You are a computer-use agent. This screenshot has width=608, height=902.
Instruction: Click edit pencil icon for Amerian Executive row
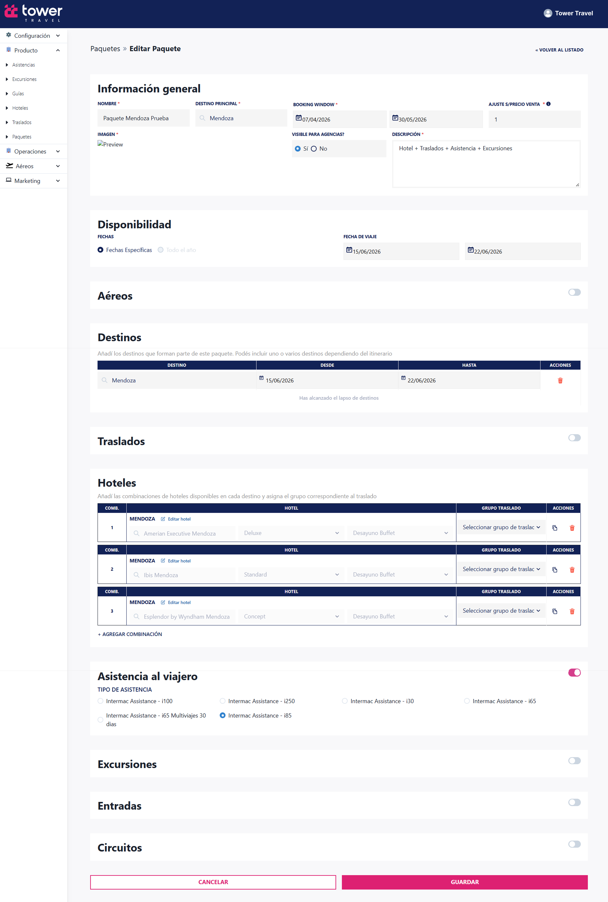163,519
